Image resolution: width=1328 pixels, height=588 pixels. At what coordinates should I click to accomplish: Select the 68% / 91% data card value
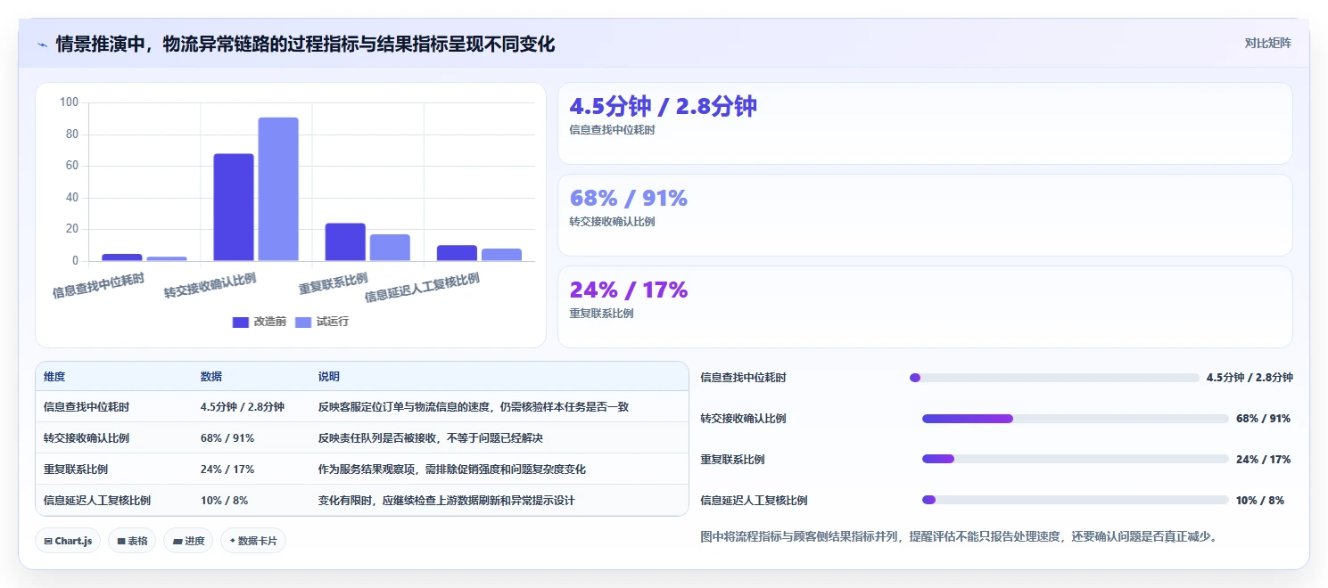[628, 199]
